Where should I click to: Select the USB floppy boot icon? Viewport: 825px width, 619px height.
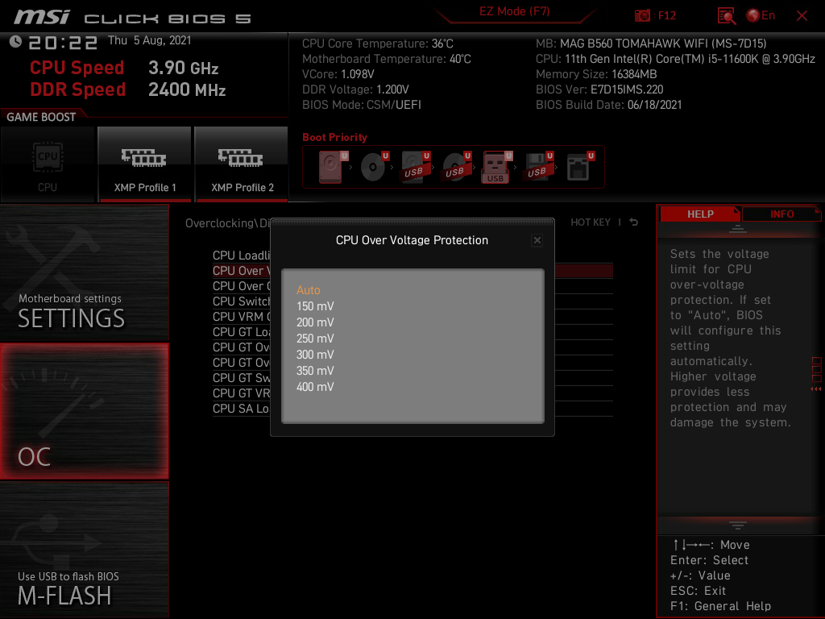click(539, 167)
